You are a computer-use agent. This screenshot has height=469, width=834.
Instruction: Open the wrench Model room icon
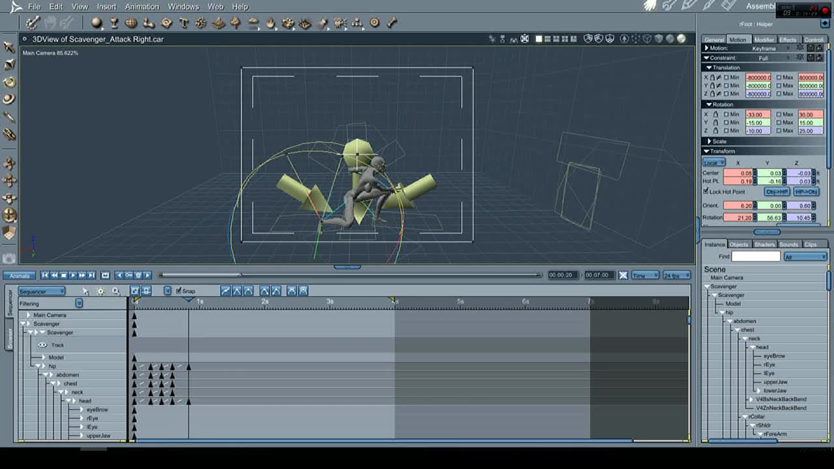[x=668, y=6]
